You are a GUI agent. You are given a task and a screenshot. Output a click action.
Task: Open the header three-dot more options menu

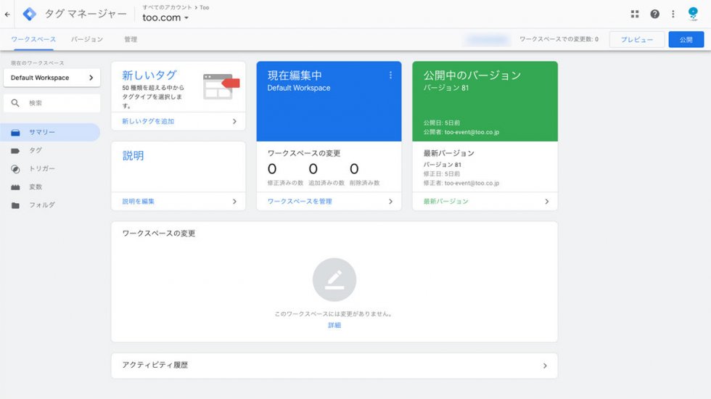click(x=673, y=14)
